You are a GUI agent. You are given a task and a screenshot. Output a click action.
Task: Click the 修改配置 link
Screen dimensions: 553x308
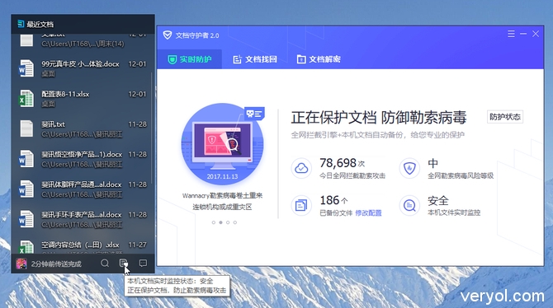pos(368,213)
